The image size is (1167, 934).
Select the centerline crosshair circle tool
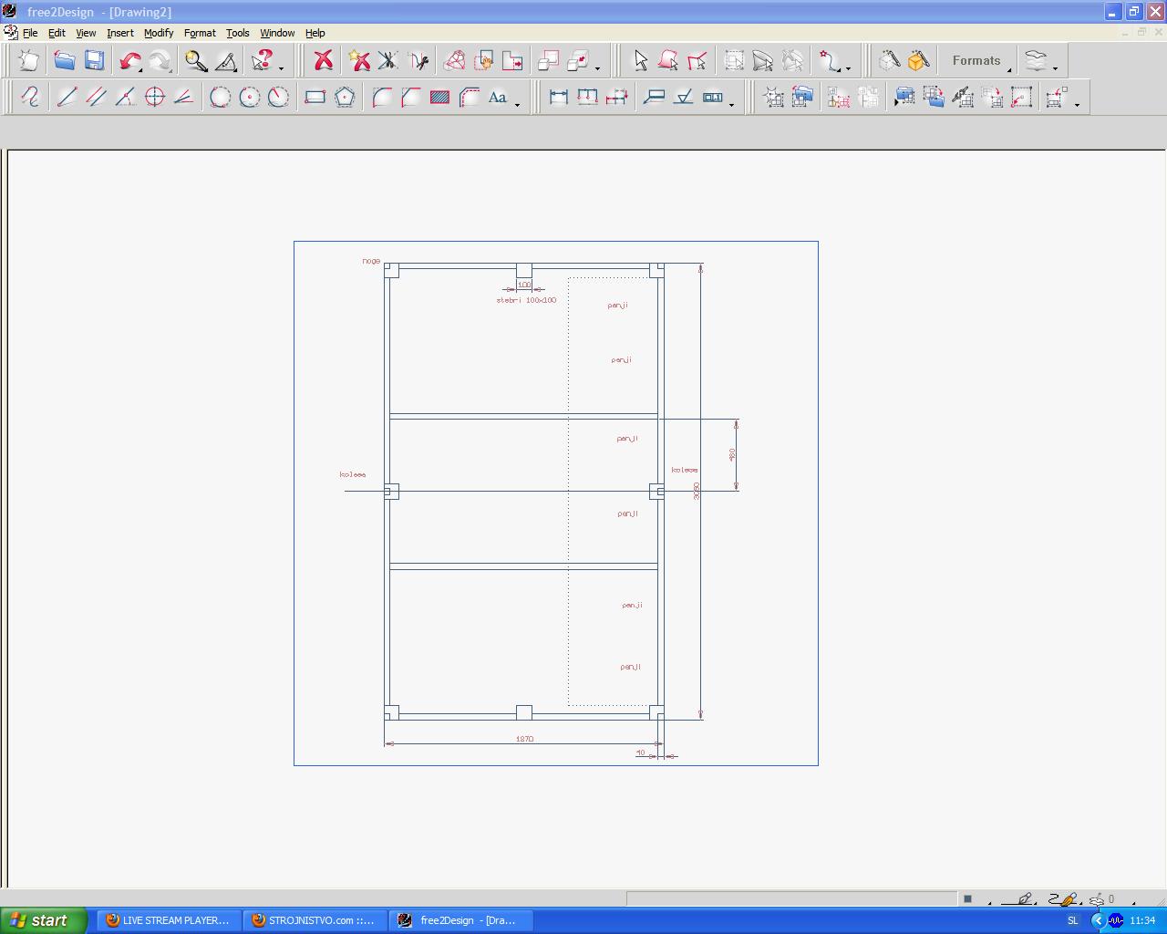click(155, 97)
